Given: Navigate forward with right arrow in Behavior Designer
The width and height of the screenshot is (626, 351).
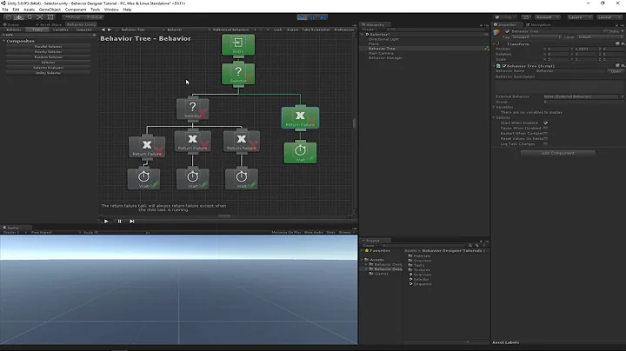Looking at the screenshot, I should point(109,30).
